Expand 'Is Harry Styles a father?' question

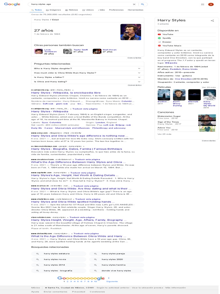[88, 77]
